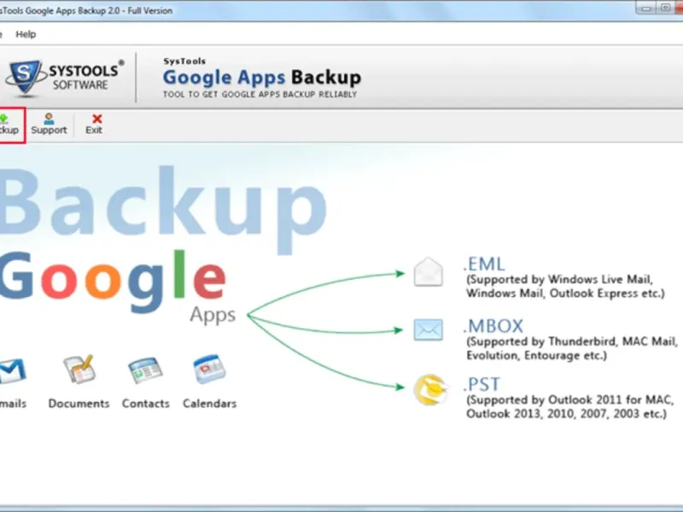Open the Help menu
Viewport: 683px width, 512px height.
pyautogui.click(x=26, y=34)
